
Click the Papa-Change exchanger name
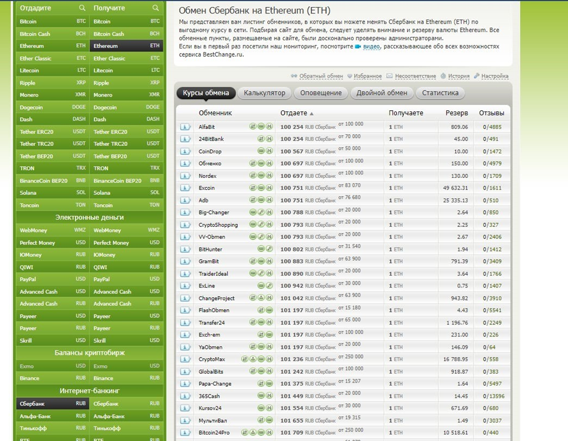click(215, 384)
